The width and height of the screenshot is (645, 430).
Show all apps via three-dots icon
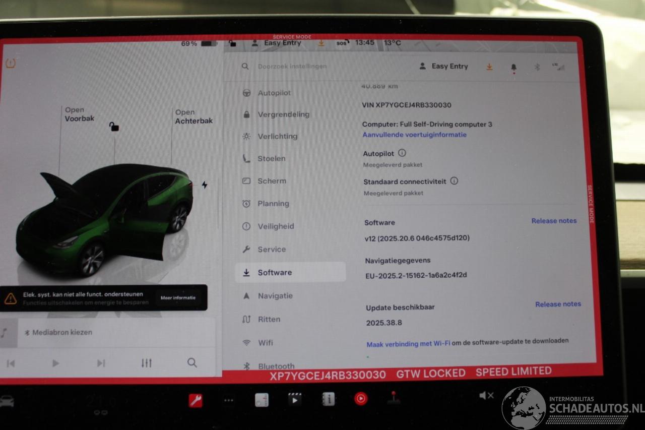pyautogui.click(x=229, y=400)
